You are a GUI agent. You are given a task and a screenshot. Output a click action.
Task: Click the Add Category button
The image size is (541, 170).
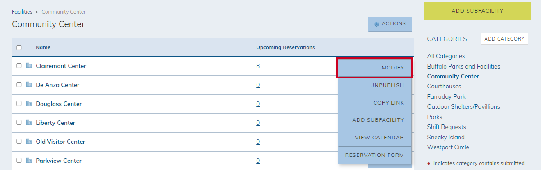coord(504,39)
